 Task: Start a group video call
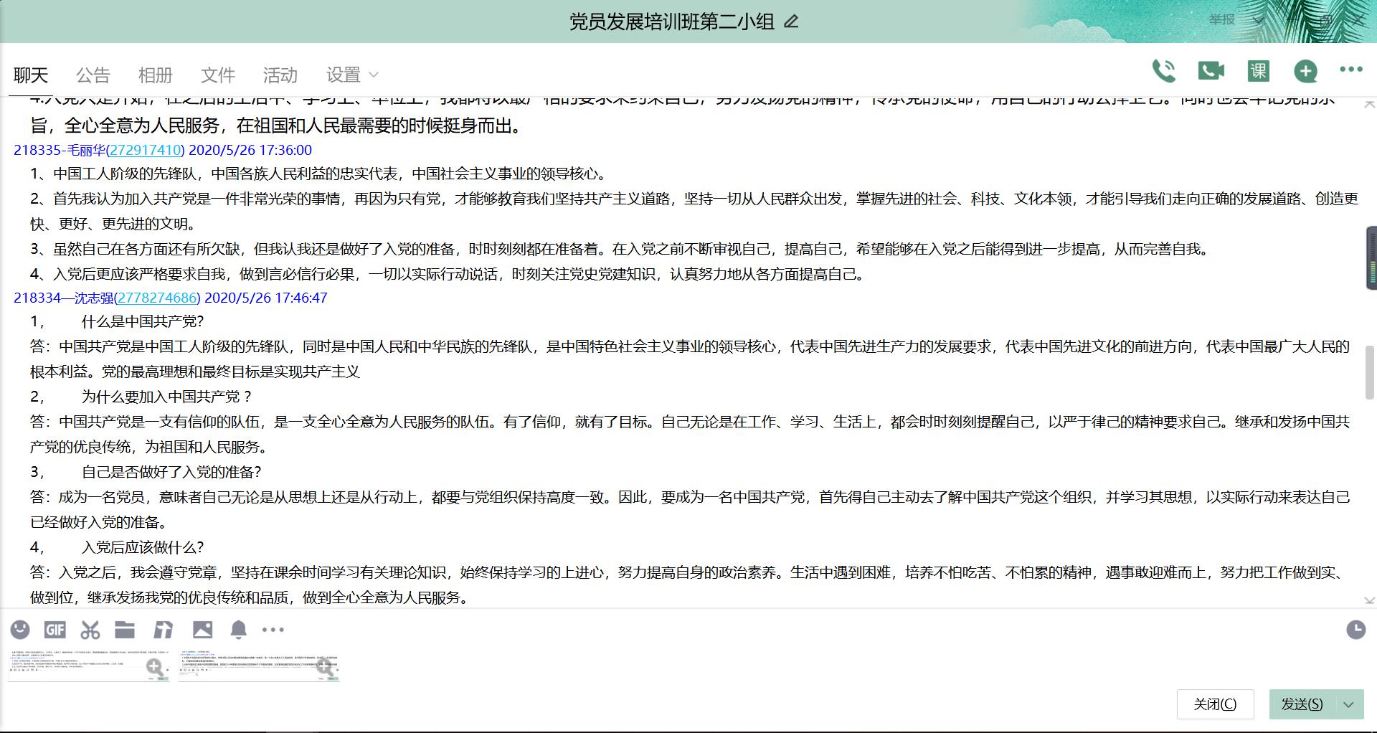(x=1211, y=70)
